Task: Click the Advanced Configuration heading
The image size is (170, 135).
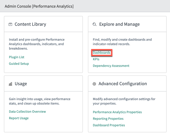Action: pyautogui.click(x=123, y=84)
